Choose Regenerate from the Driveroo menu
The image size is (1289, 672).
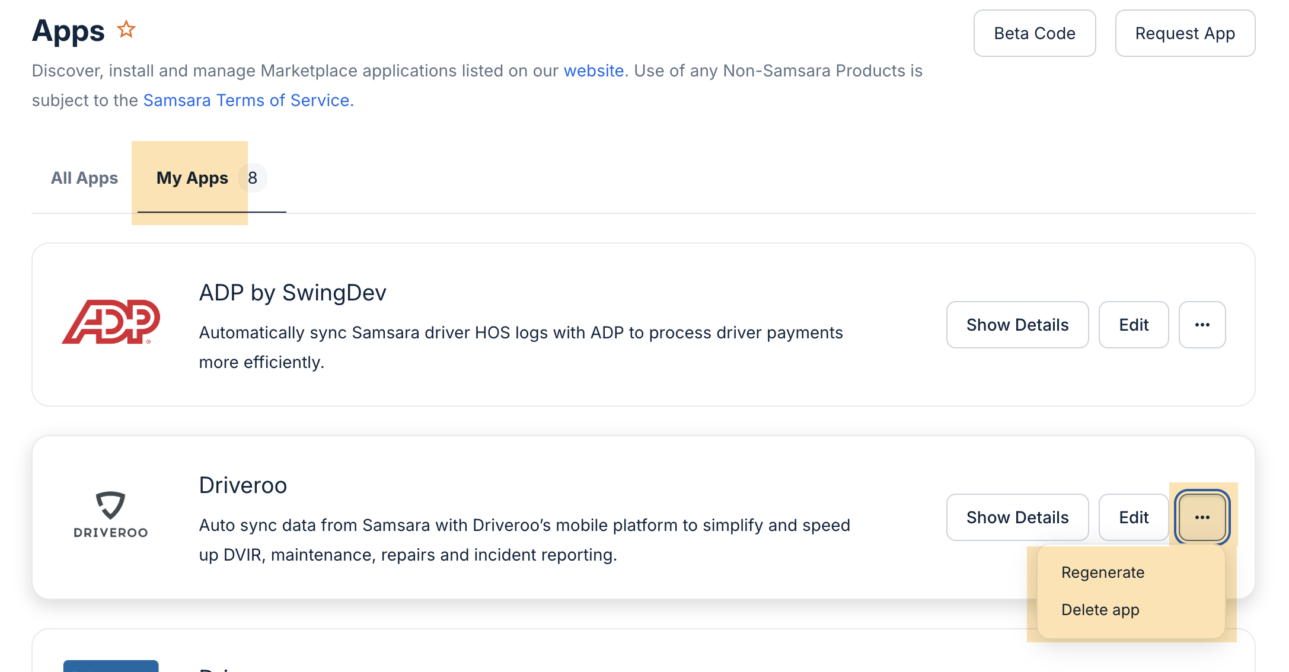1103,572
